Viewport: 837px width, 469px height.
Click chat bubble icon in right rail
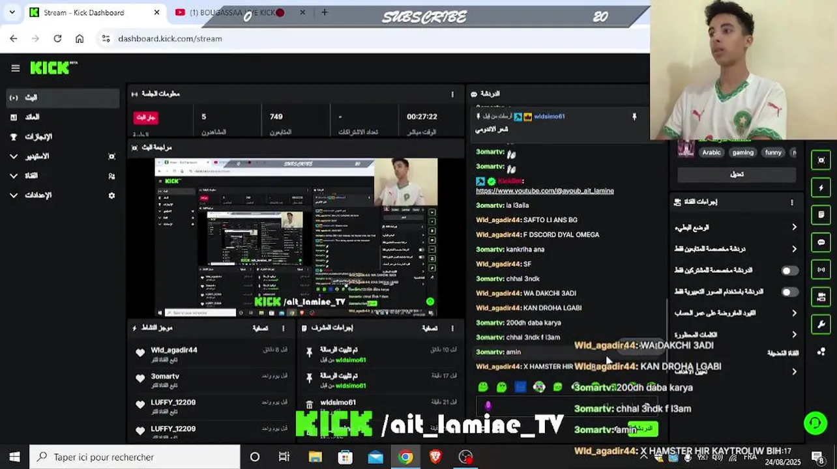821,242
